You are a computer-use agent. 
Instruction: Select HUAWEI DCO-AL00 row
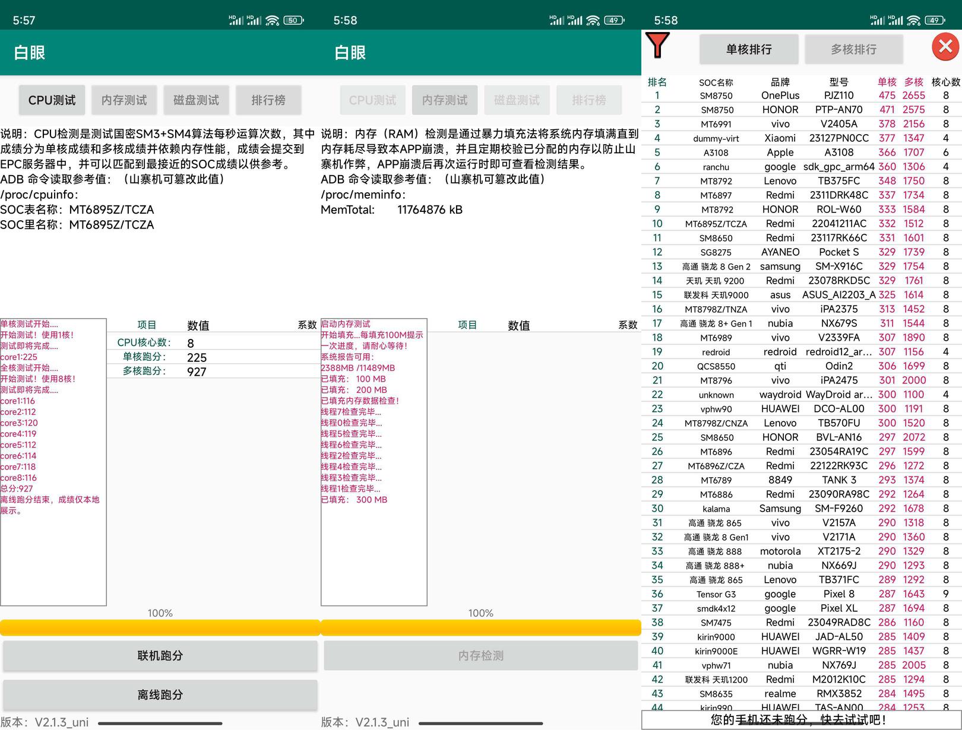point(802,409)
